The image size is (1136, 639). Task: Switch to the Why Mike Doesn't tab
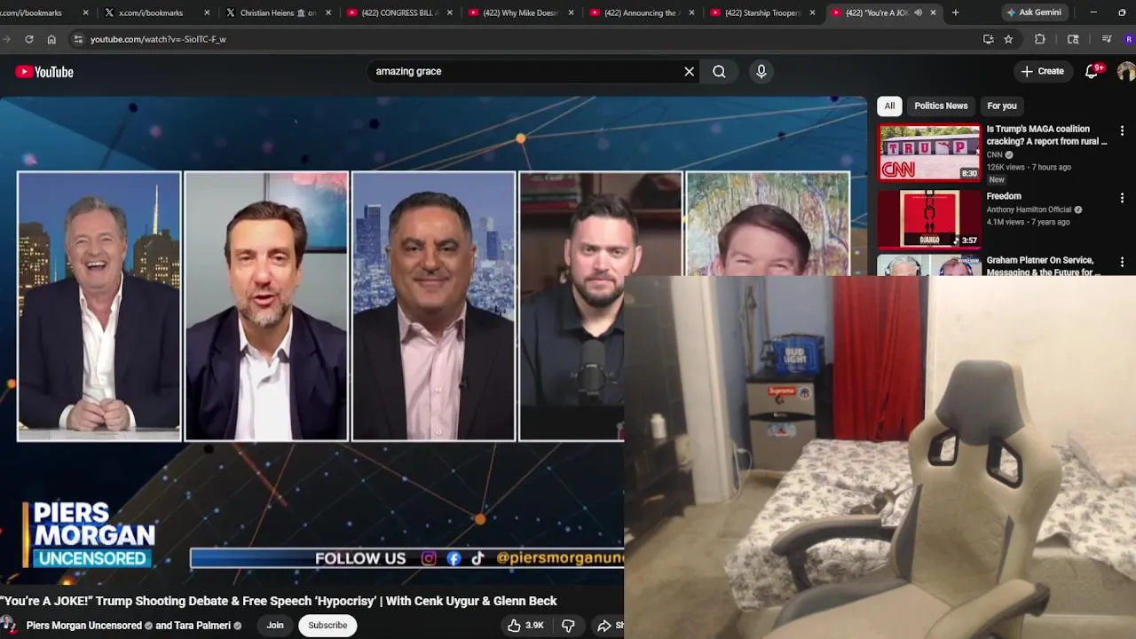(x=520, y=12)
